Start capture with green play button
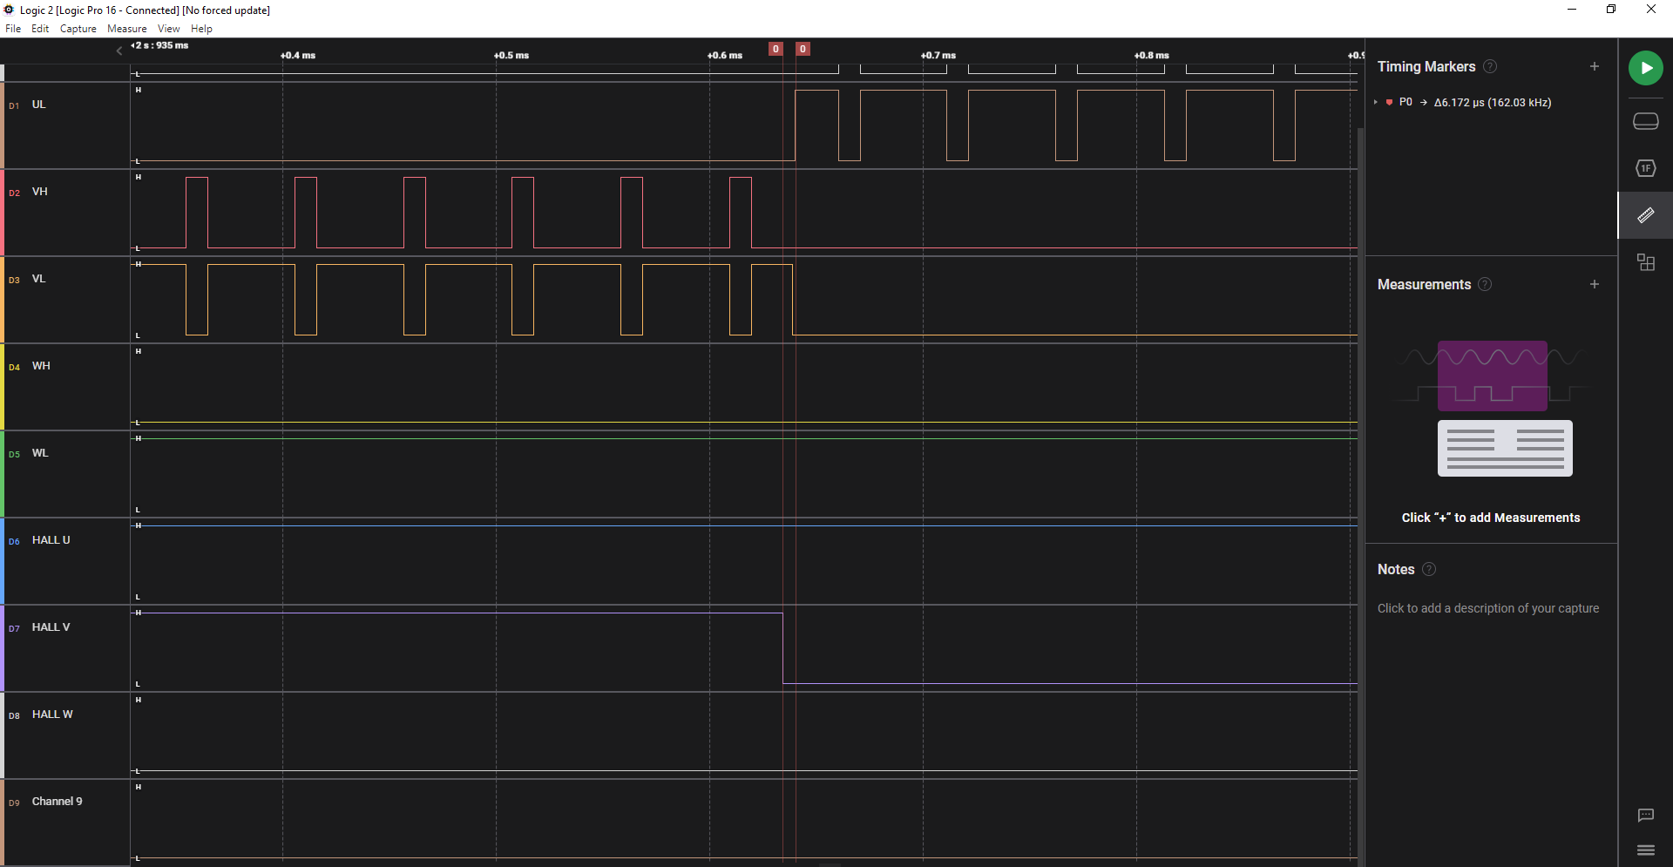Viewport: 1673px width, 867px height. coord(1645,68)
